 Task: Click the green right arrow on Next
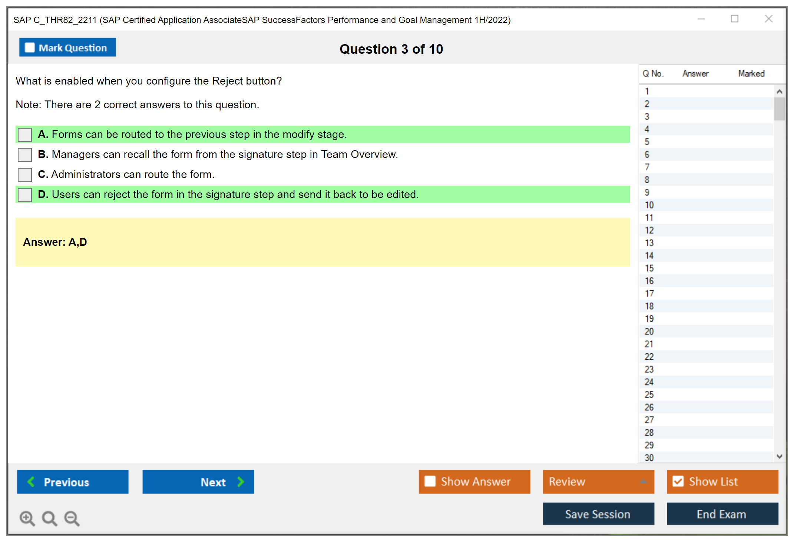[241, 482]
